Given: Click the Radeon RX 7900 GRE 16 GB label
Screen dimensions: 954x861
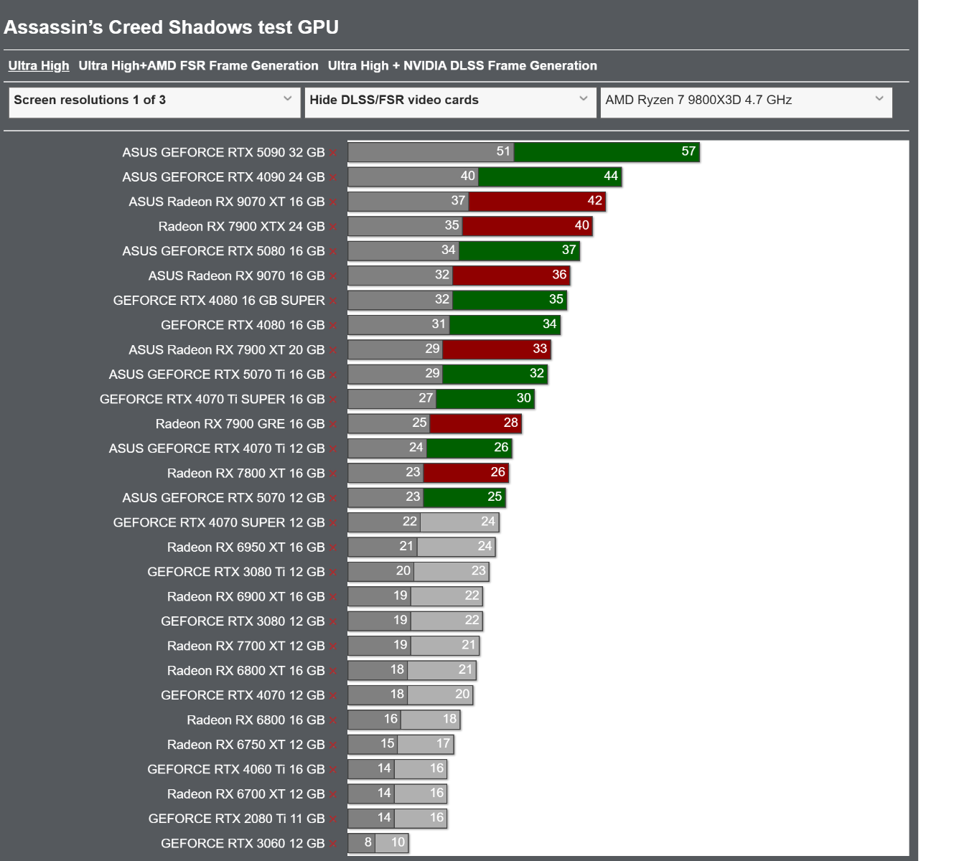Looking at the screenshot, I should (240, 424).
